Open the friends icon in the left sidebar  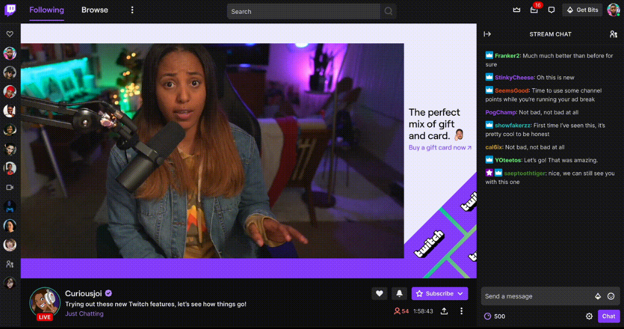(10, 264)
